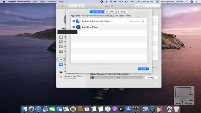Go back with the toolbar back arrow
This screenshot has width=201, height=113.
(x=70, y=6)
